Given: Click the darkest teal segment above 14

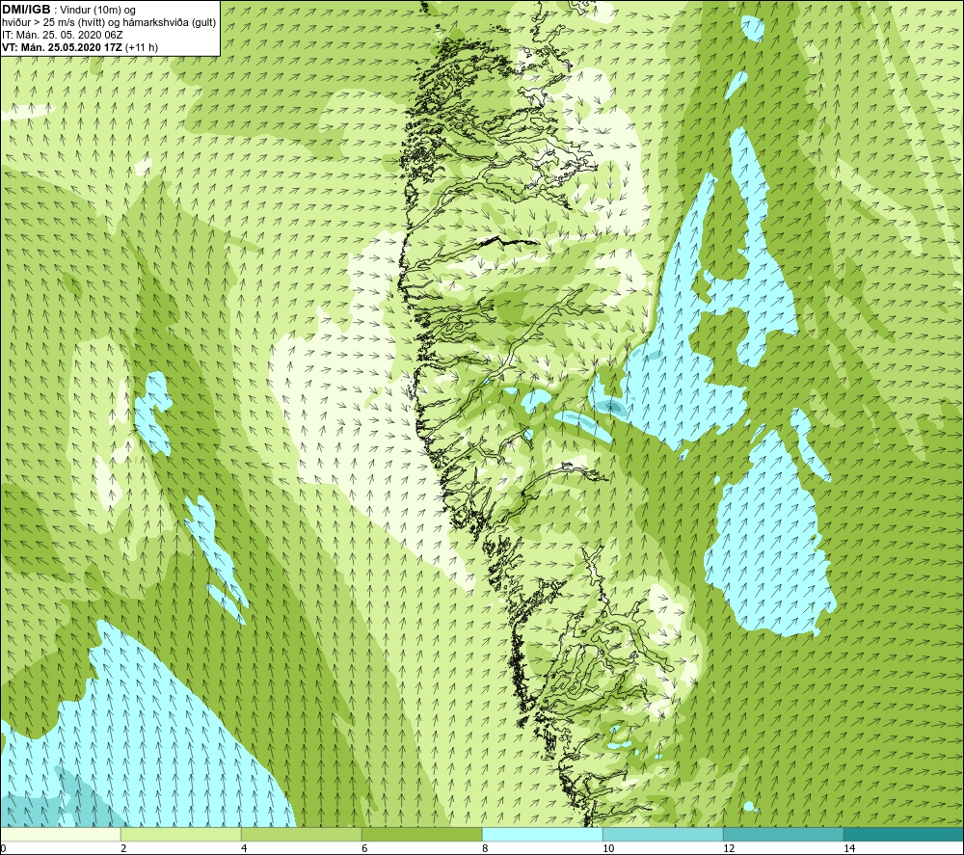Looking at the screenshot, I should [x=904, y=834].
